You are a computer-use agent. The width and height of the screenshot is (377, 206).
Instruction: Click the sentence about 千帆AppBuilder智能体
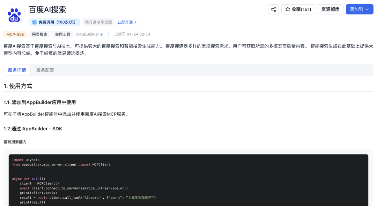tap(67, 114)
